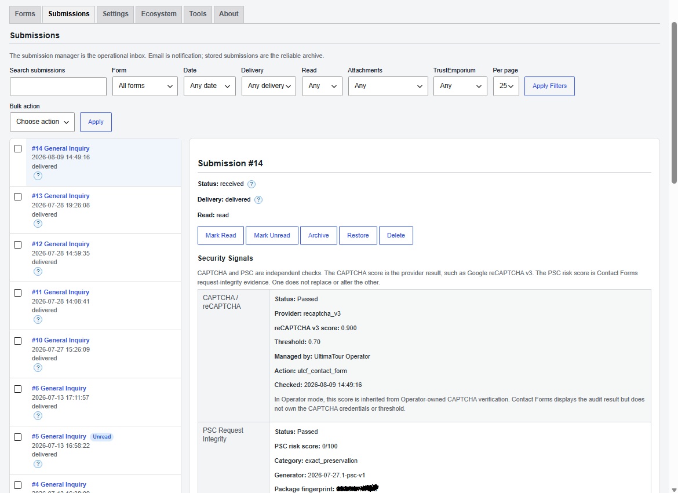Open help icon under submission #13 row

(x=38, y=224)
